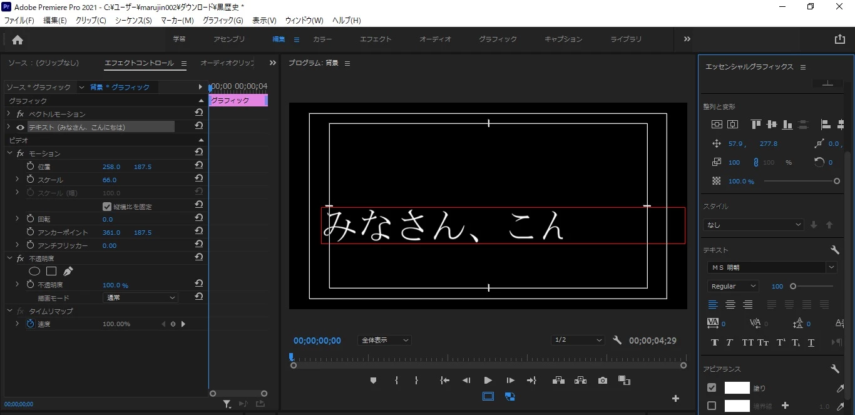Go to In point in Program monitor
The height and width of the screenshot is (415, 855).
[445, 380]
